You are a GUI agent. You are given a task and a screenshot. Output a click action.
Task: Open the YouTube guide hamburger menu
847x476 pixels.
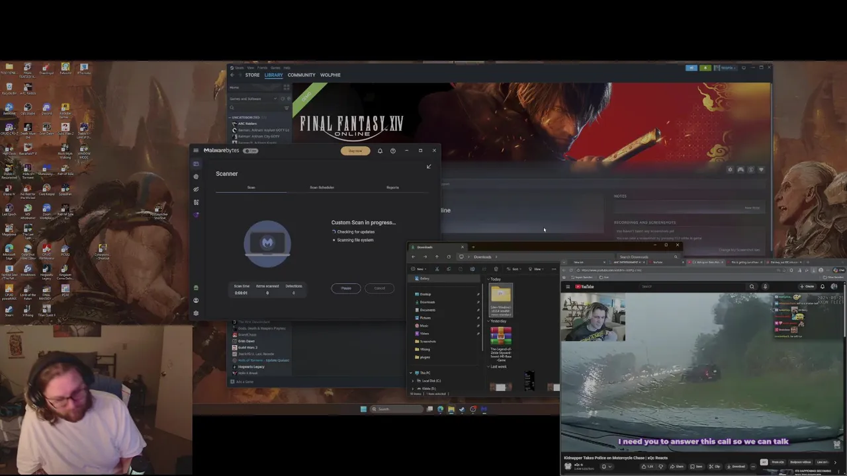coord(568,287)
